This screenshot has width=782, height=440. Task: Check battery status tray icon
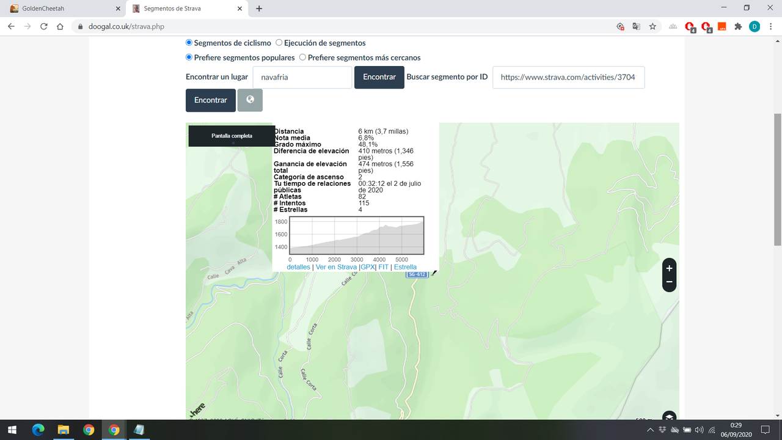[x=687, y=430]
